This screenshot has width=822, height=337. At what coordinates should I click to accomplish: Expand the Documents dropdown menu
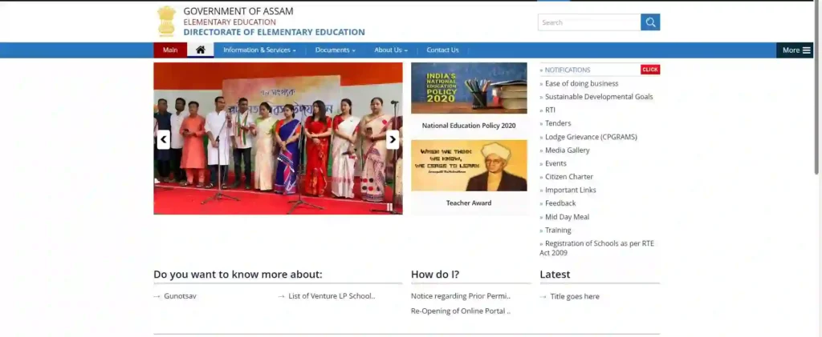pyautogui.click(x=335, y=50)
